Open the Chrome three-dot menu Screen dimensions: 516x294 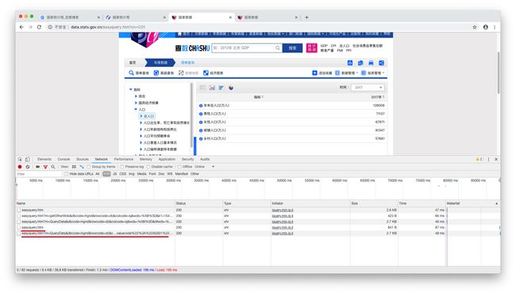click(495, 27)
